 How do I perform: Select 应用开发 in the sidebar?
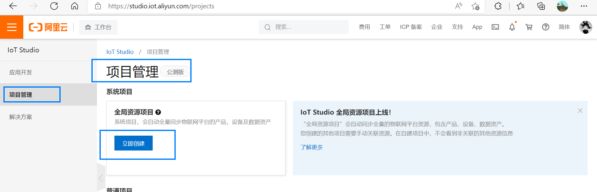pos(49,72)
